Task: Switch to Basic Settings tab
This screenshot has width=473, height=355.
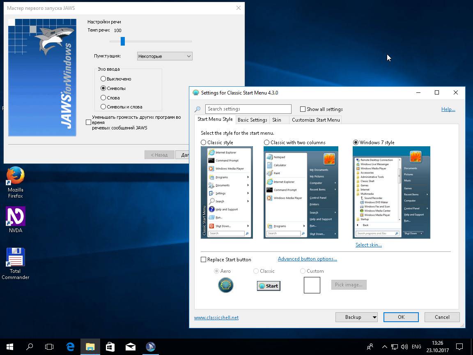Action: (253, 120)
